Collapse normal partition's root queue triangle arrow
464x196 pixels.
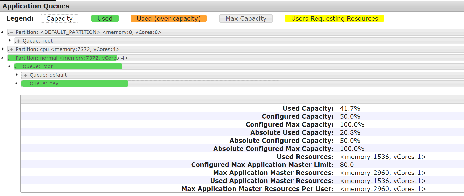[x=9, y=66]
